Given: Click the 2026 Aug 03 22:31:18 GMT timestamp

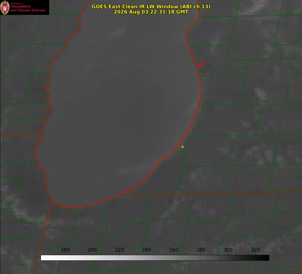Looking at the screenshot, I should [x=151, y=12].
